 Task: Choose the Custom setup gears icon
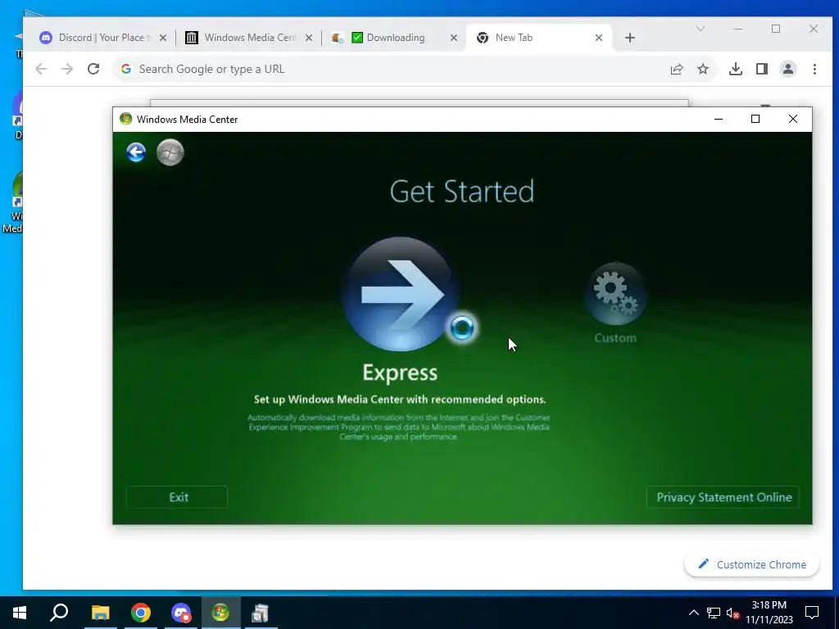click(x=615, y=293)
